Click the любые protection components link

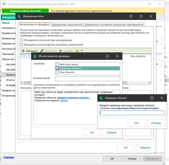tap(64, 101)
